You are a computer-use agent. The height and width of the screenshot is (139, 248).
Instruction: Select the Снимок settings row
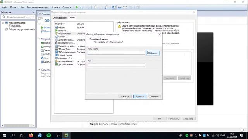click(70, 37)
